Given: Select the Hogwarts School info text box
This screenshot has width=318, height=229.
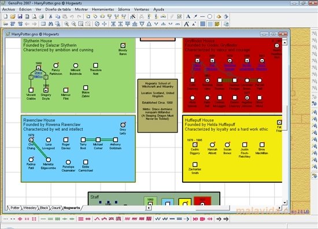Looking at the screenshot, I should [158, 106].
